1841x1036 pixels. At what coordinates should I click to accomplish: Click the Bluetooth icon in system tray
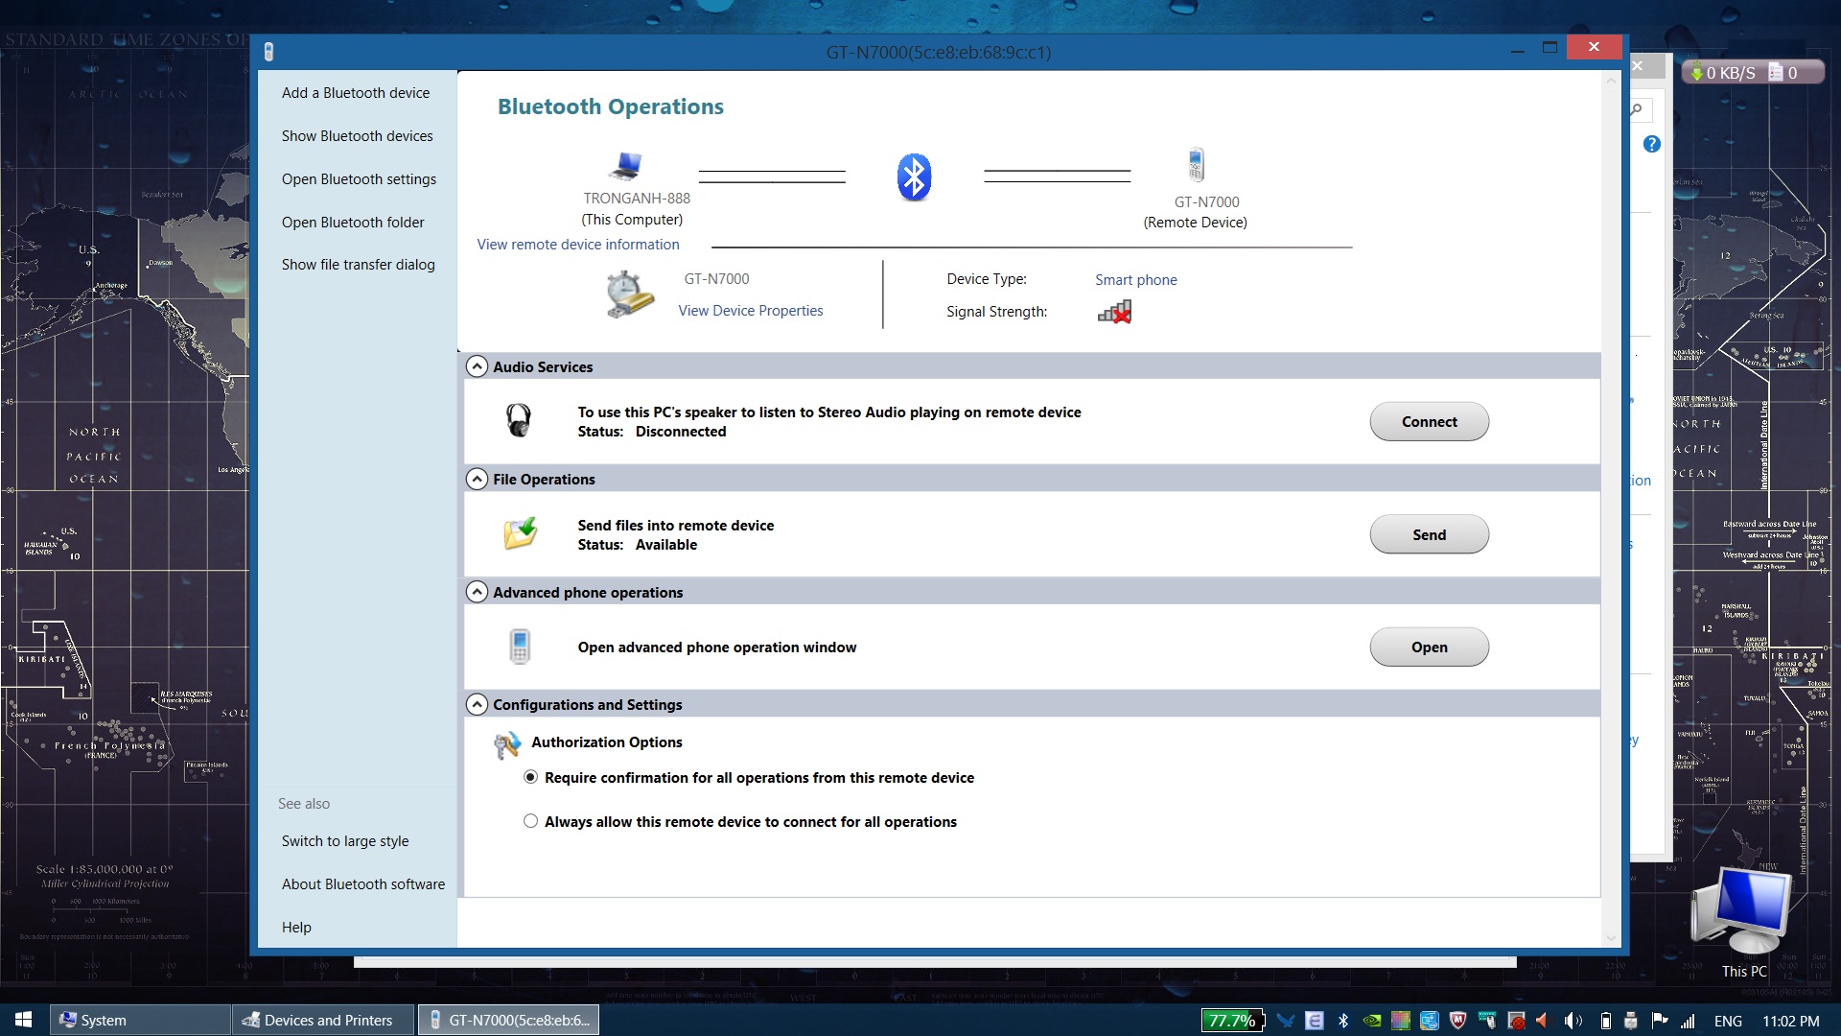(1343, 1021)
